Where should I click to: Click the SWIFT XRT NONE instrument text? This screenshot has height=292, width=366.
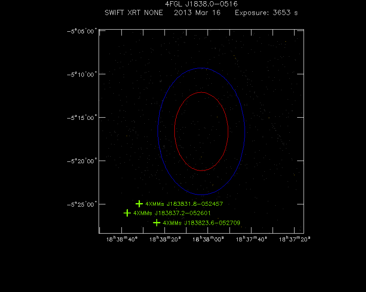click(x=133, y=13)
